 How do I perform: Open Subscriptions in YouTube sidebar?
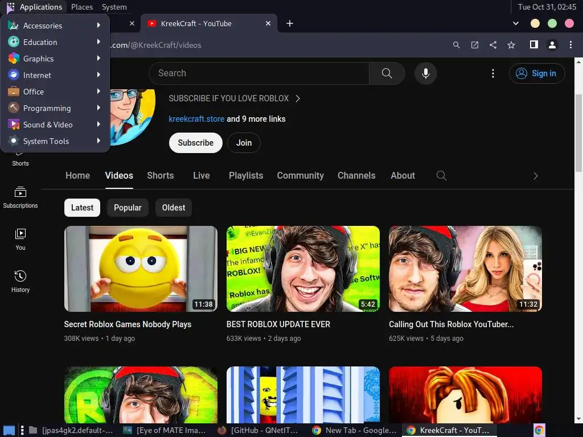20,197
